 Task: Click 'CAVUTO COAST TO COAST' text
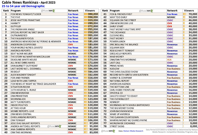tap(124, 96)
